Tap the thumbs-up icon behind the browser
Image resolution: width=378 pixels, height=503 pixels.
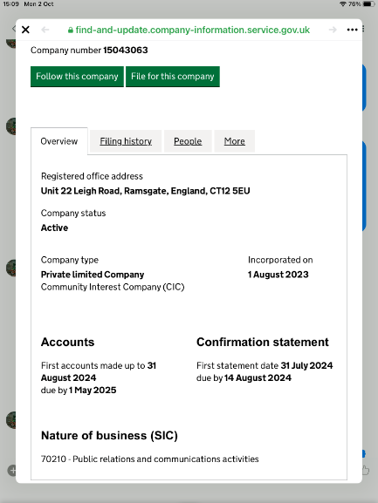point(366,471)
